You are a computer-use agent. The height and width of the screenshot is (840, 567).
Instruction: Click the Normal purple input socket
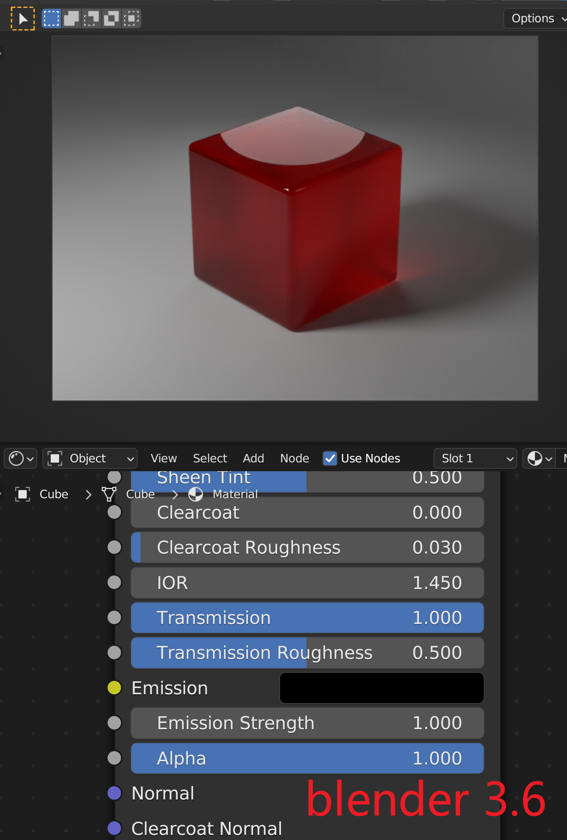pos(114,793)
